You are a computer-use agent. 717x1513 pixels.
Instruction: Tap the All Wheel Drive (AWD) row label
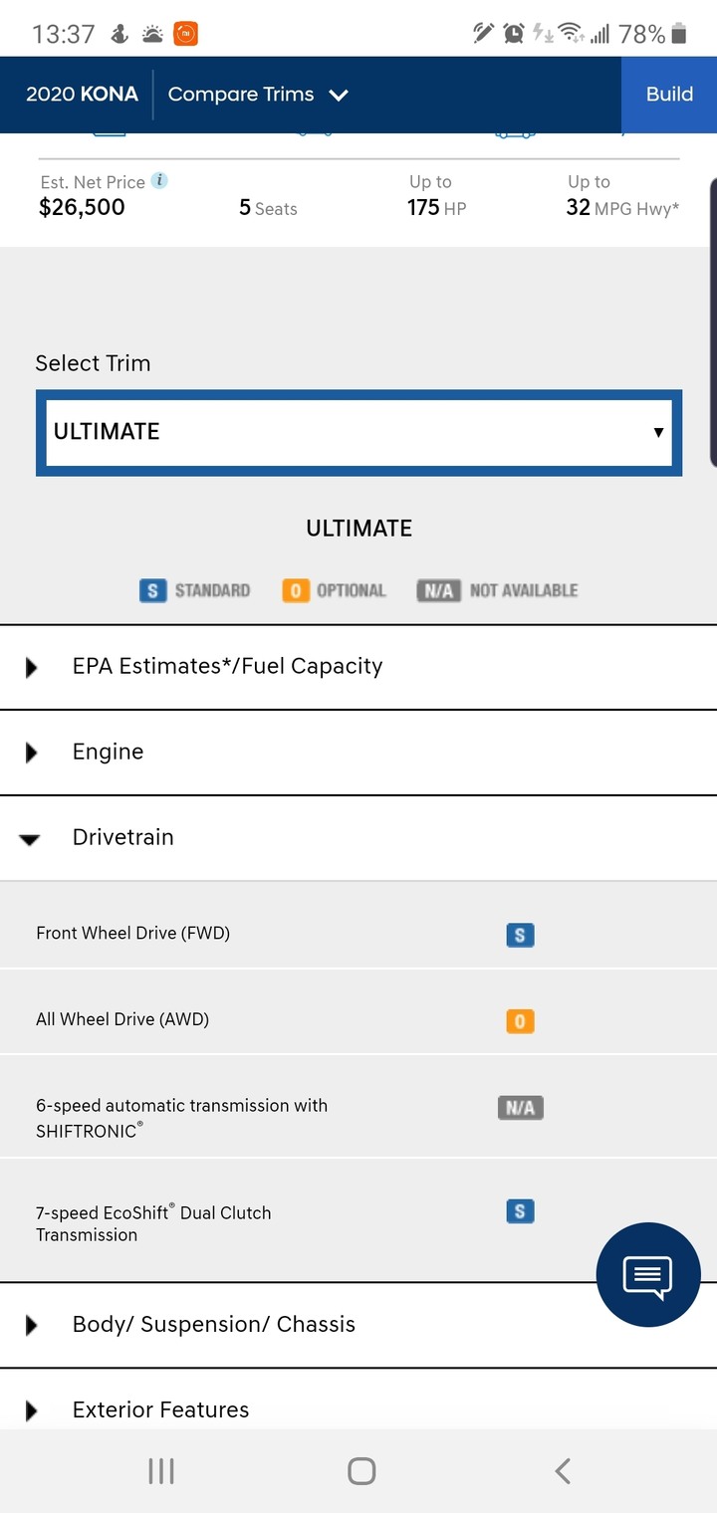[122, 1019]
